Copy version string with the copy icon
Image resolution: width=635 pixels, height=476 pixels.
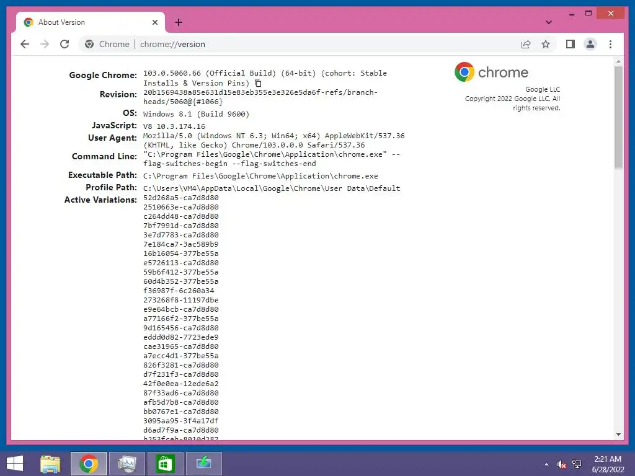[x=258, y=83]
